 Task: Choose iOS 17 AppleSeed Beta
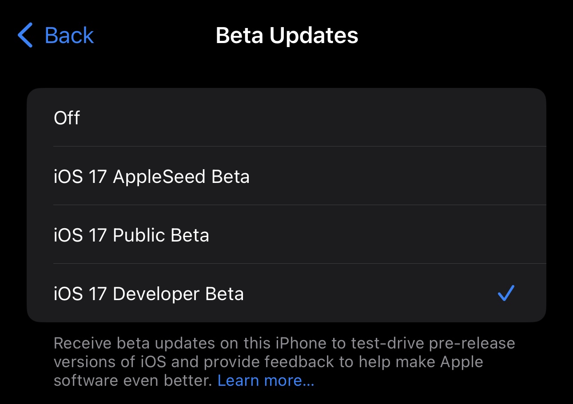[286, 176]
